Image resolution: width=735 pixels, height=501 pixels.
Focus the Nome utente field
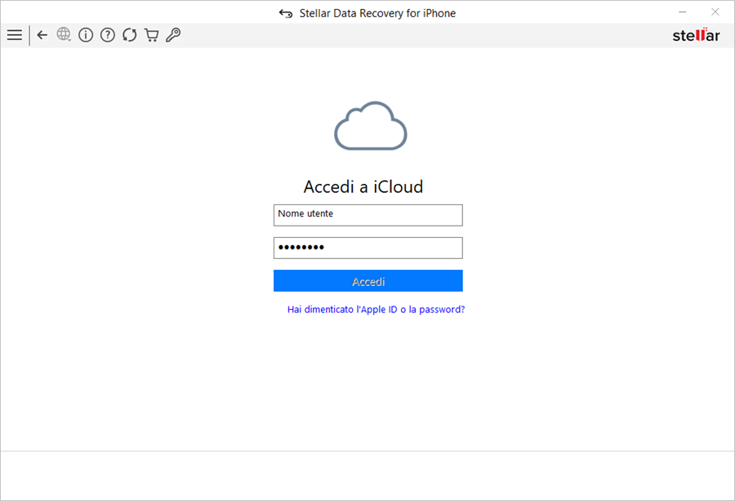click(368, 215)
